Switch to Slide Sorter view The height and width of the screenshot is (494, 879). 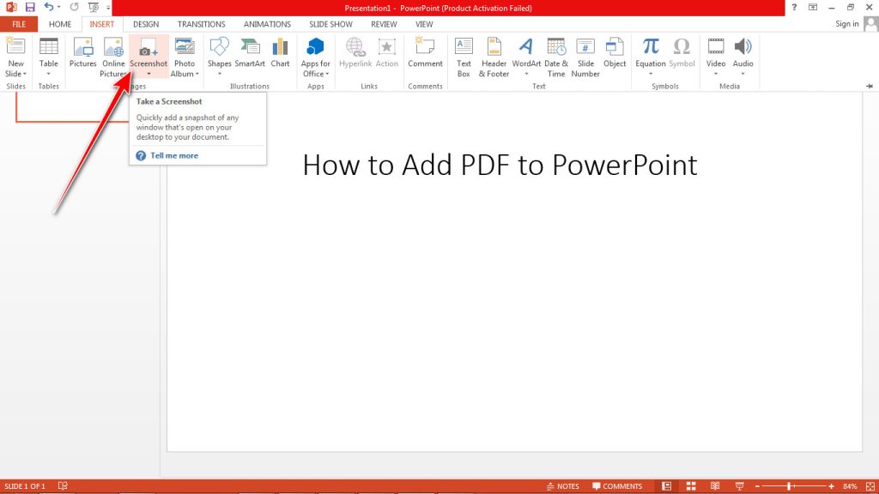pyautogui.click(x=691, y=485)
